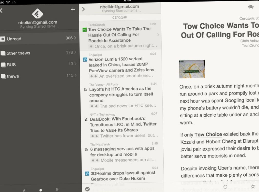Viewport: 259px width, 192px height.
Task: Open the Tow Choice article in the list
Action: tap(121, 35)
